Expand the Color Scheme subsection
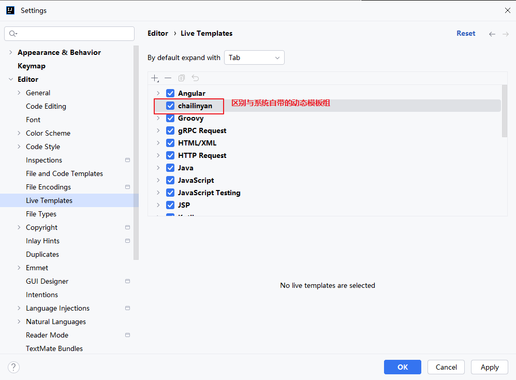Screen dimensions: 516x380 point(19,133)
